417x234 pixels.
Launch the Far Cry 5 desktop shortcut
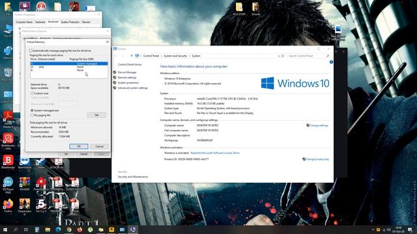(41, 205)
